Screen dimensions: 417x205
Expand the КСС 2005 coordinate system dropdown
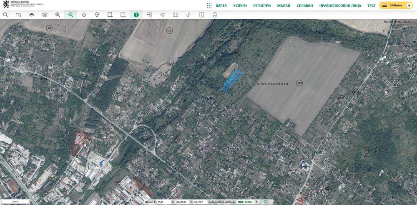click(256, 202)
